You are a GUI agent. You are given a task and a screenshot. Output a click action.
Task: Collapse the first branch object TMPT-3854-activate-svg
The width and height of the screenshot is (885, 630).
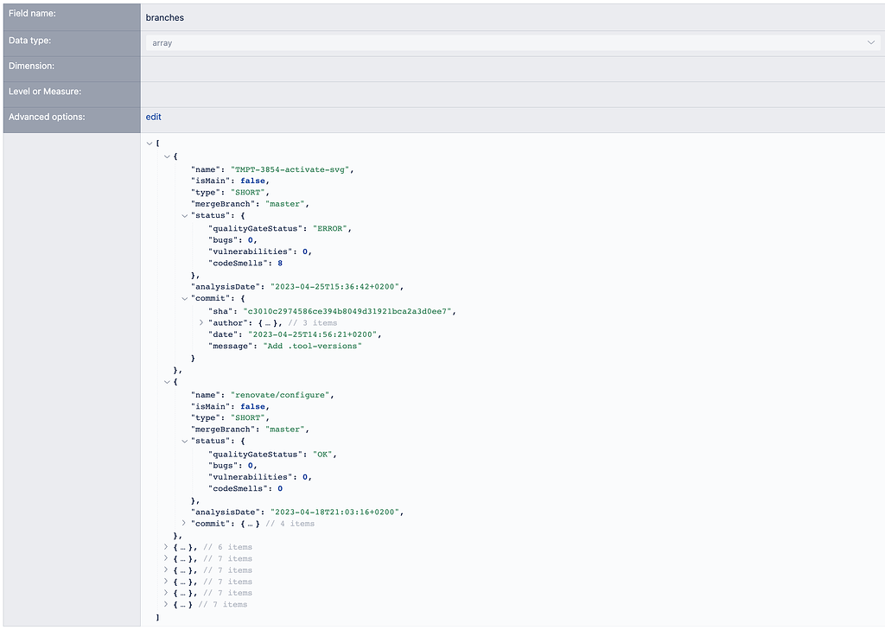click(x=166, y=156)
